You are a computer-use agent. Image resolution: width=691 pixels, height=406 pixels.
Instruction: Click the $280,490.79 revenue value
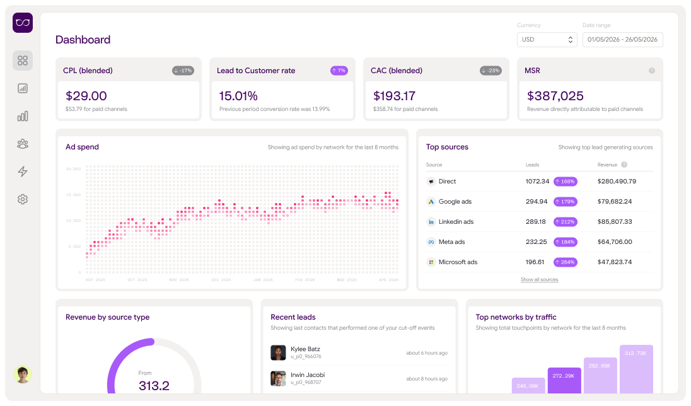[617, 181]
